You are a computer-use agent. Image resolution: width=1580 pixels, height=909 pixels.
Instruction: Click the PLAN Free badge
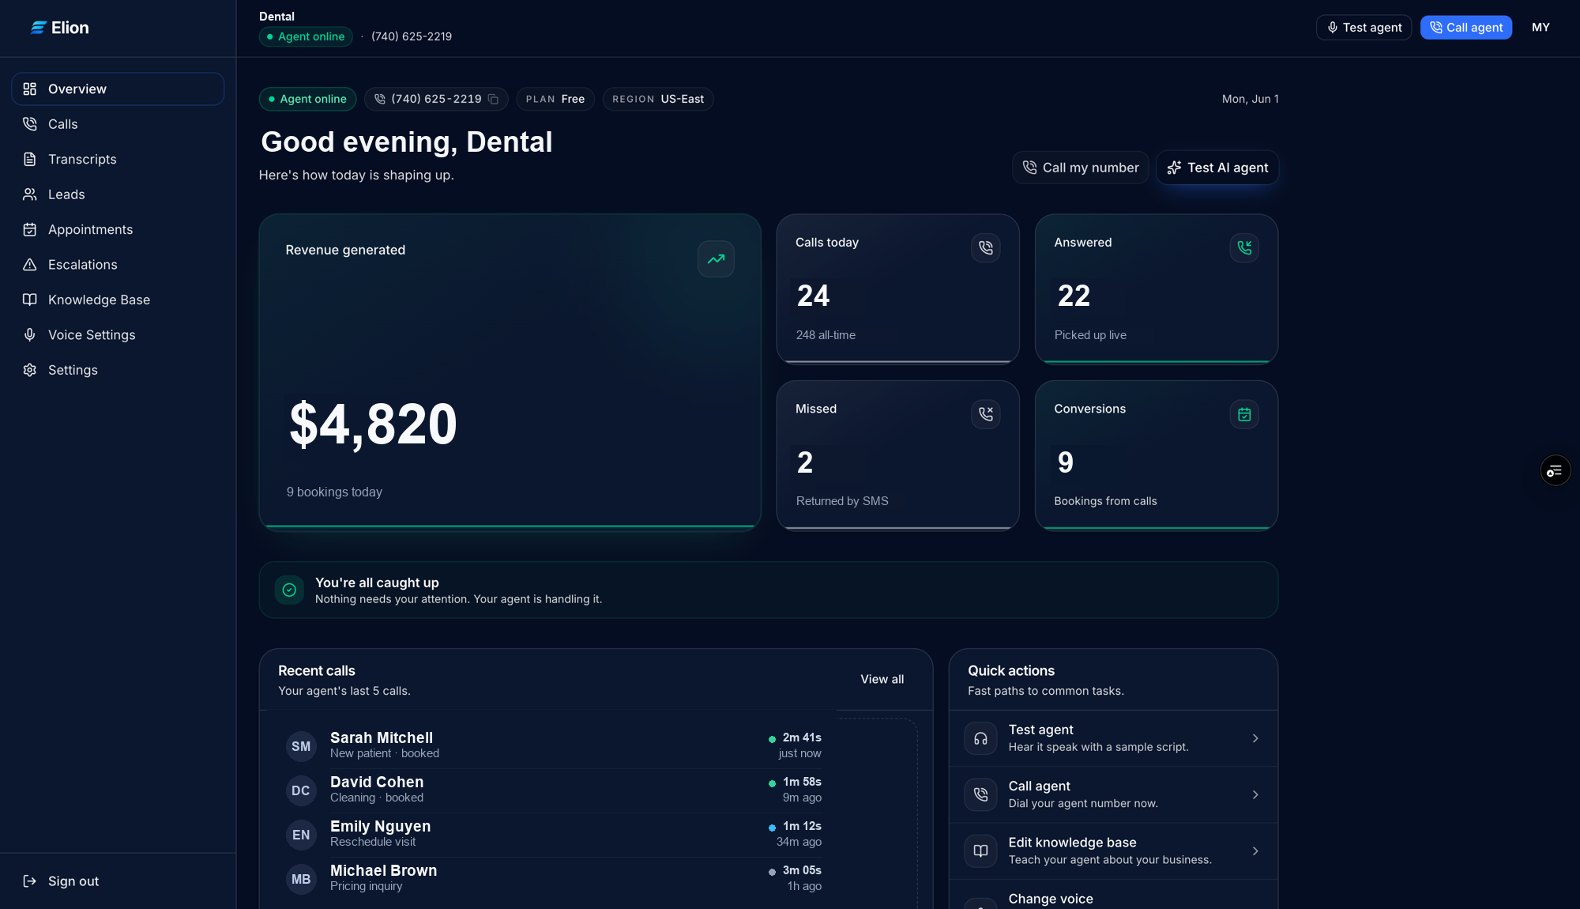click(x=555, y=100)
